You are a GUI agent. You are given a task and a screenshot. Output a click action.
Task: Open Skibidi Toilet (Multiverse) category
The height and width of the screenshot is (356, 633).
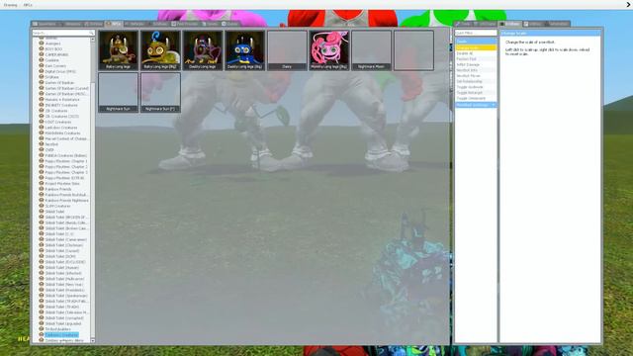pyautogui.click(x=64, y=279)
